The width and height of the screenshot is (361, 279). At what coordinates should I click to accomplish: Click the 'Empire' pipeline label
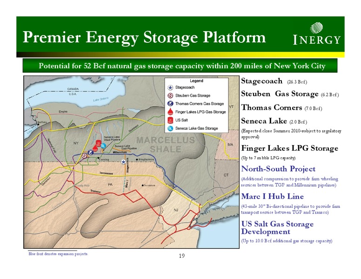point(63,112)
